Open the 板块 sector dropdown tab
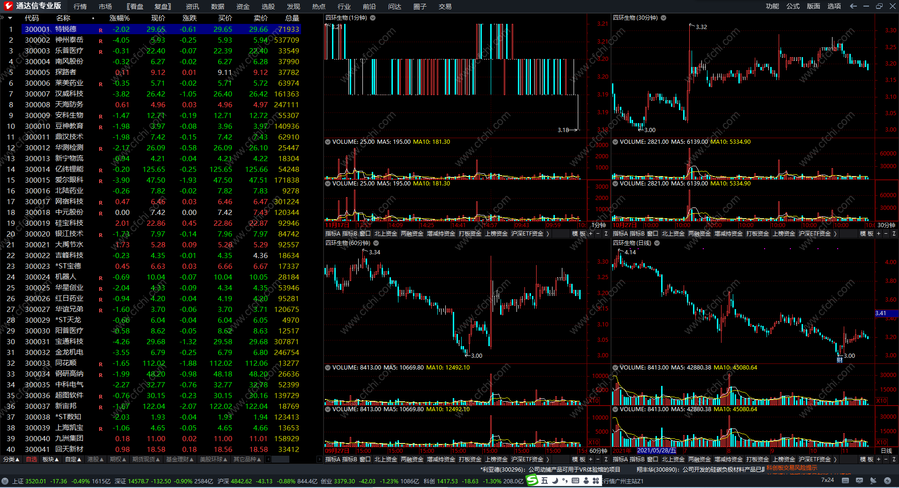Image resolution: width=899 pixels, height=488 pixels. point(51,459)
